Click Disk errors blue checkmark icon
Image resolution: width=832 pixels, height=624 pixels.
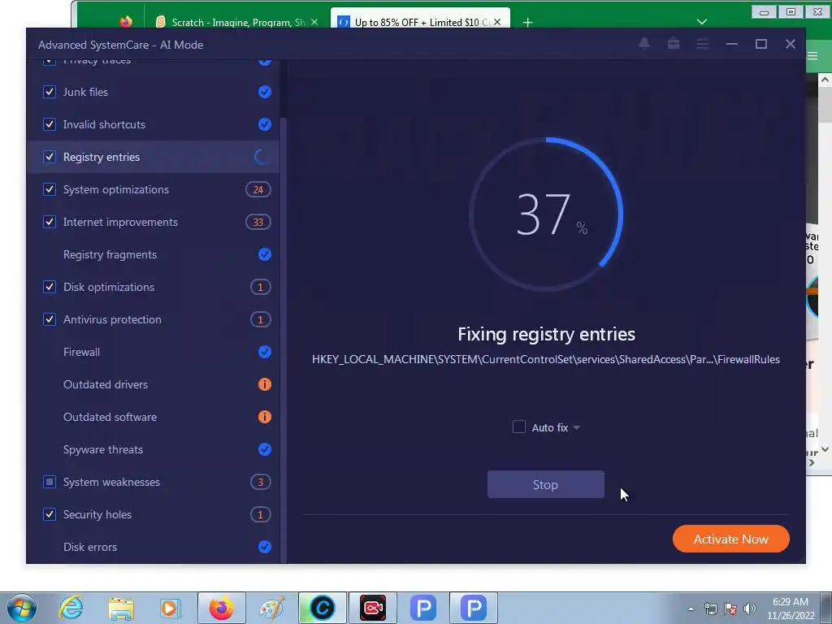point(264,547)
